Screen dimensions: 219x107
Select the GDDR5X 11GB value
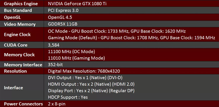62,24
